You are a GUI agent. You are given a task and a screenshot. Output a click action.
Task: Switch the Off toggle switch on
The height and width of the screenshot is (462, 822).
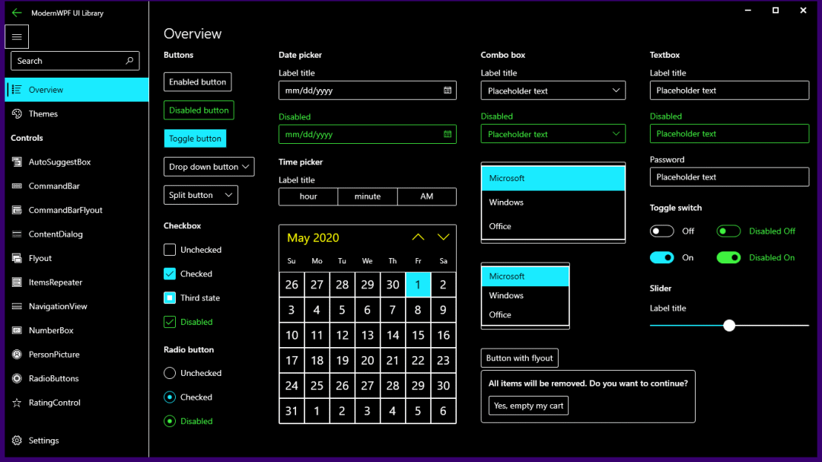[661, 231]
